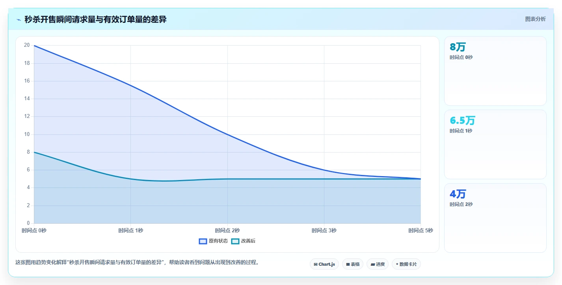Toggle the 改善后 legend item

point(243,241)
